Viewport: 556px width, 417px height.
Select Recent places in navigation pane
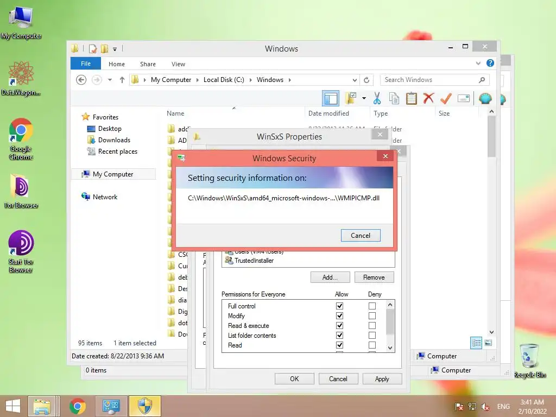tap(117, 151)
